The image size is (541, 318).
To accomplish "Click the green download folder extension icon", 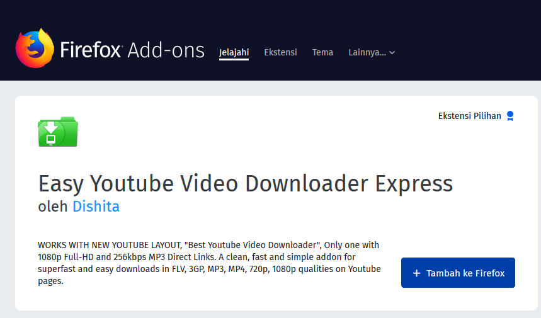I will [58, 132].
